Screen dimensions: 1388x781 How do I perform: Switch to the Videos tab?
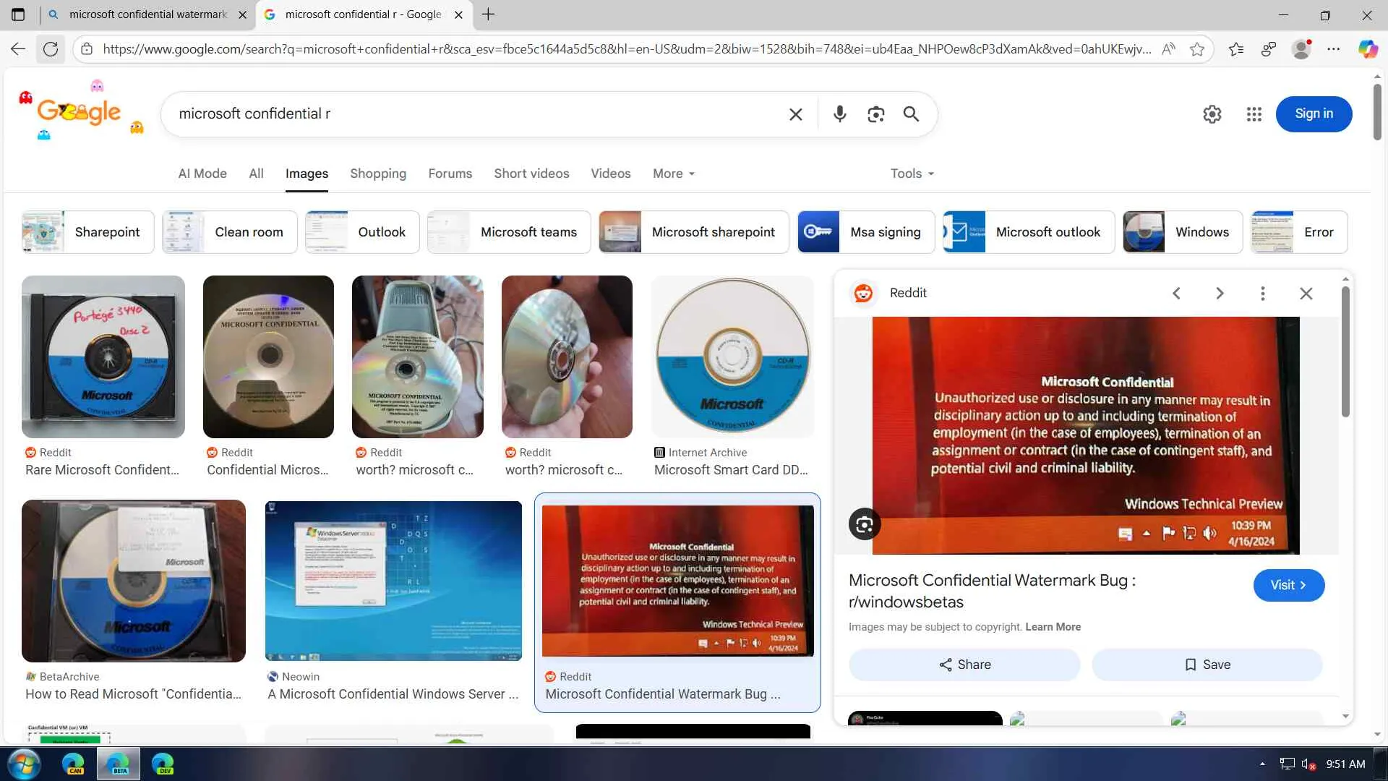[610, 174]
